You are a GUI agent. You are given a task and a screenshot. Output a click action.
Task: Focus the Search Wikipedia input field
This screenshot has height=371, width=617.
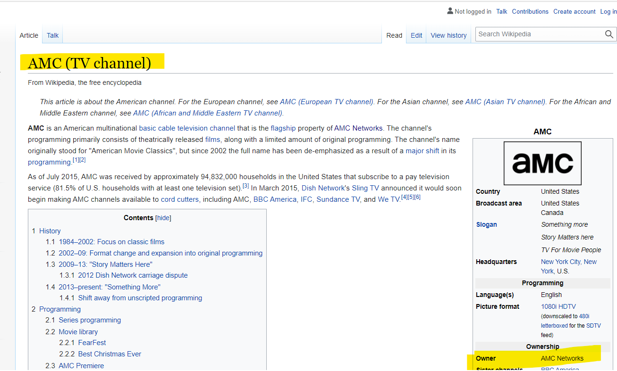point(540,34)
